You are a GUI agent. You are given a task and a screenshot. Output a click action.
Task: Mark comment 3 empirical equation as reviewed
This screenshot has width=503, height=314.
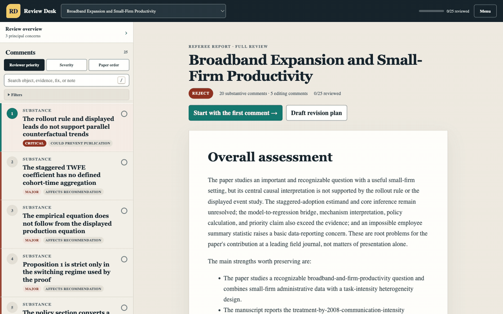tap(124, 211)
